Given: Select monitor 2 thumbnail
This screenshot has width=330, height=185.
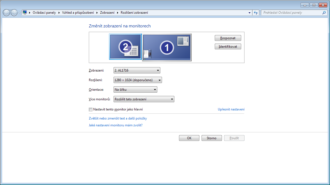Looking at the screenshot, I should (x=125, y=47).
